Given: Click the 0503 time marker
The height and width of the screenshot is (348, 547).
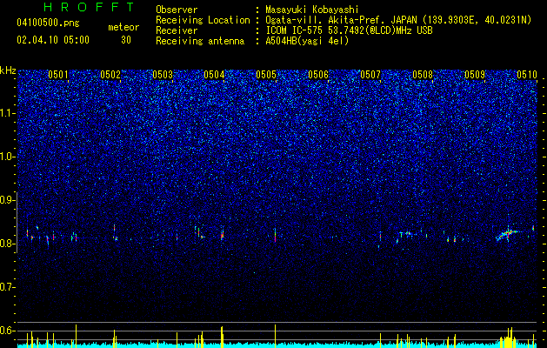Looking at the screenshot, I should pyautogui.click(x=163, y=74).
